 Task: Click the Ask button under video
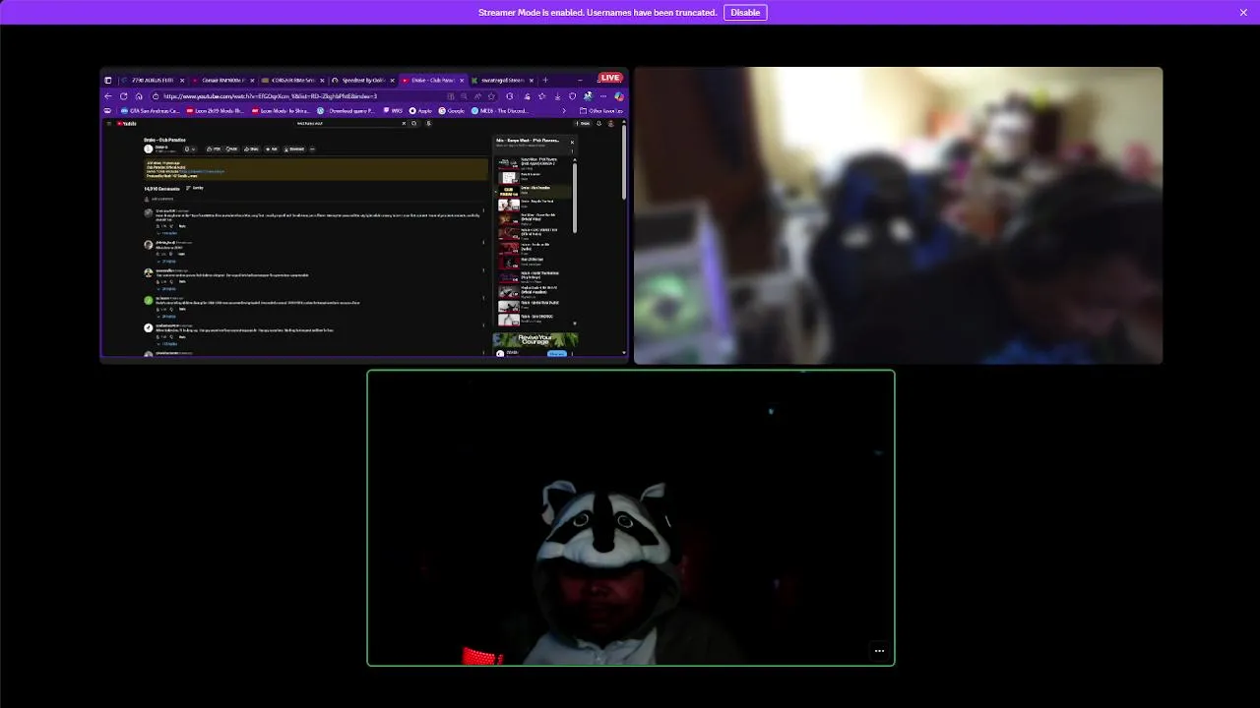[271, 148]
